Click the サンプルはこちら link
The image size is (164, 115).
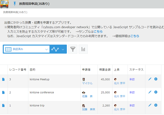tap(98, 31)
